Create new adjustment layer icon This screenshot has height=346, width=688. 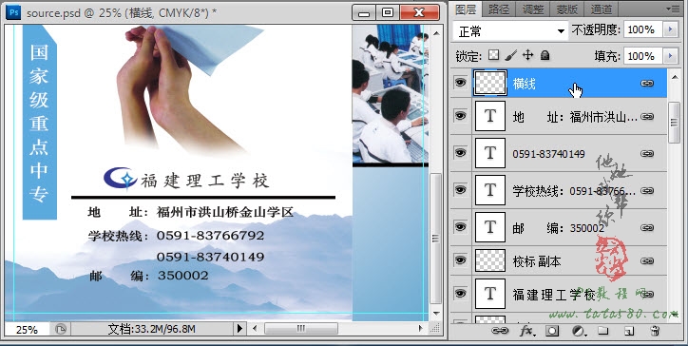[579, 331]
